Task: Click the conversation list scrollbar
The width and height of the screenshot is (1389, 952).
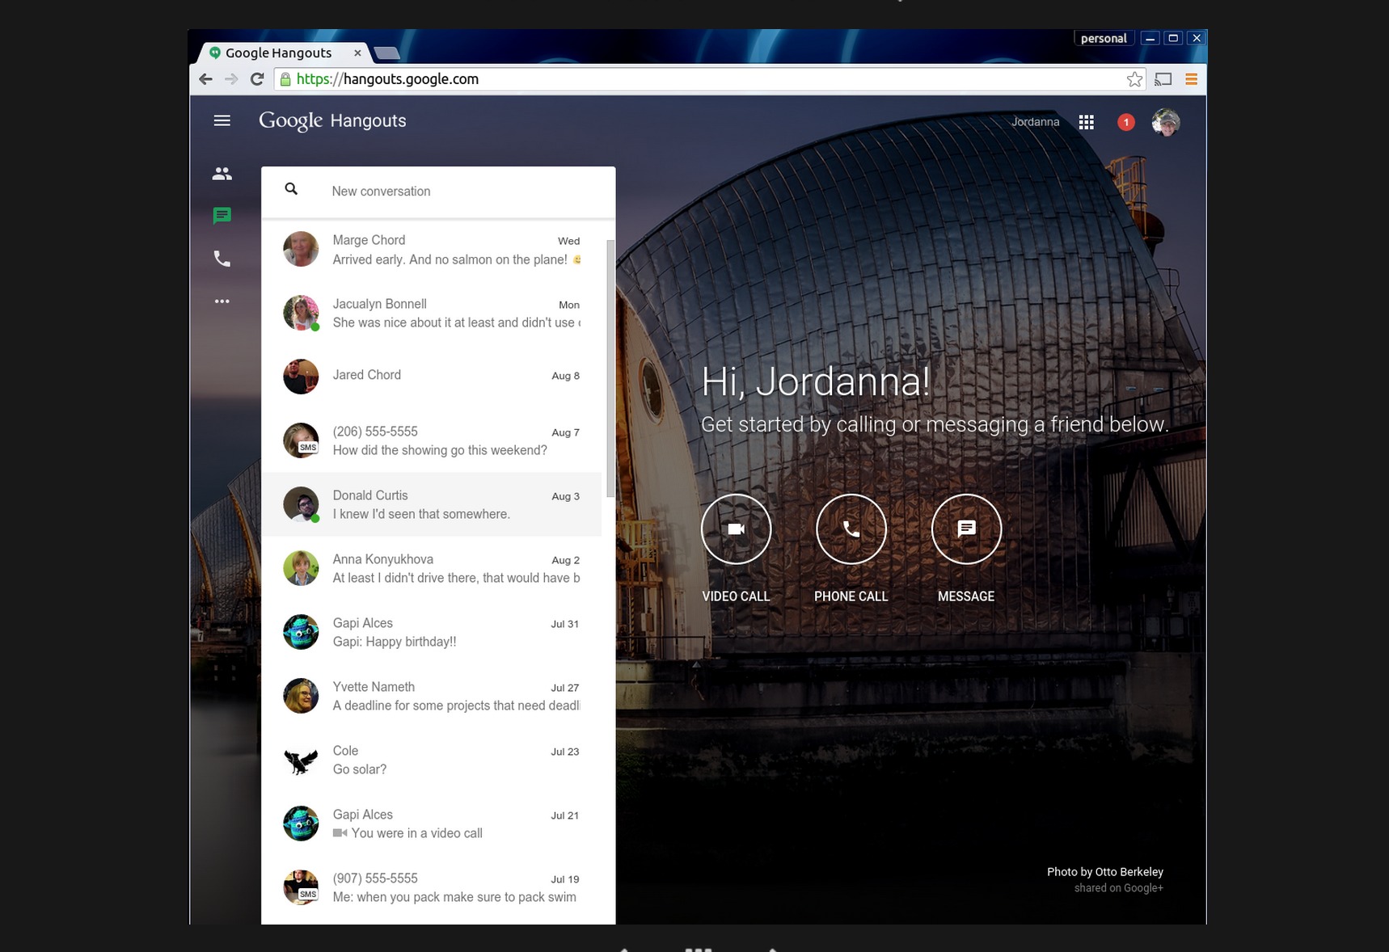Action: [x=610, y=368]
